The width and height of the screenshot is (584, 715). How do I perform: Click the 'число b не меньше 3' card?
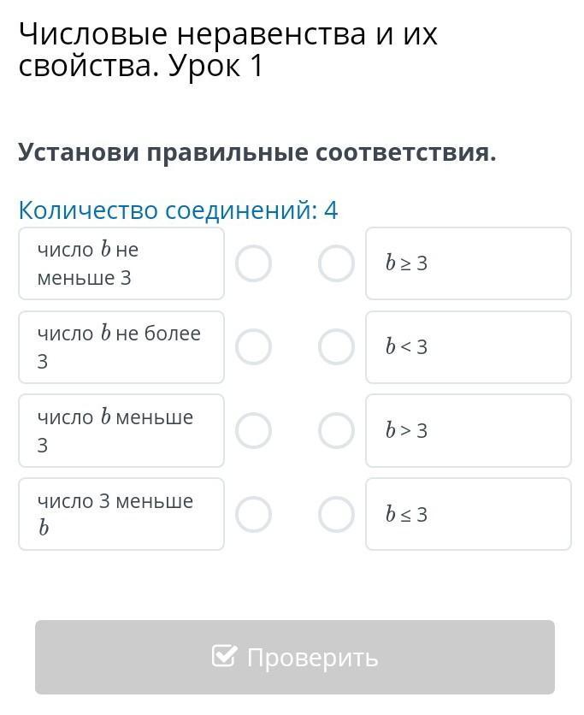(121, 263)
